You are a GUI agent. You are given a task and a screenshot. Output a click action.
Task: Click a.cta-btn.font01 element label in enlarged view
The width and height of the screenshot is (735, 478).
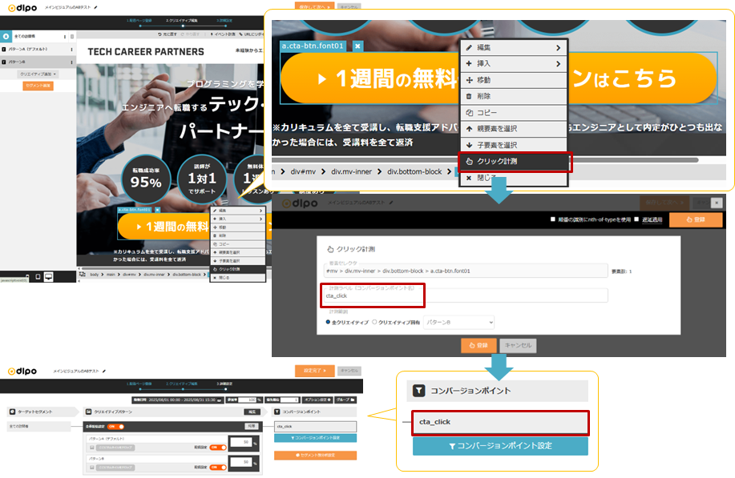tap(313, 46)
